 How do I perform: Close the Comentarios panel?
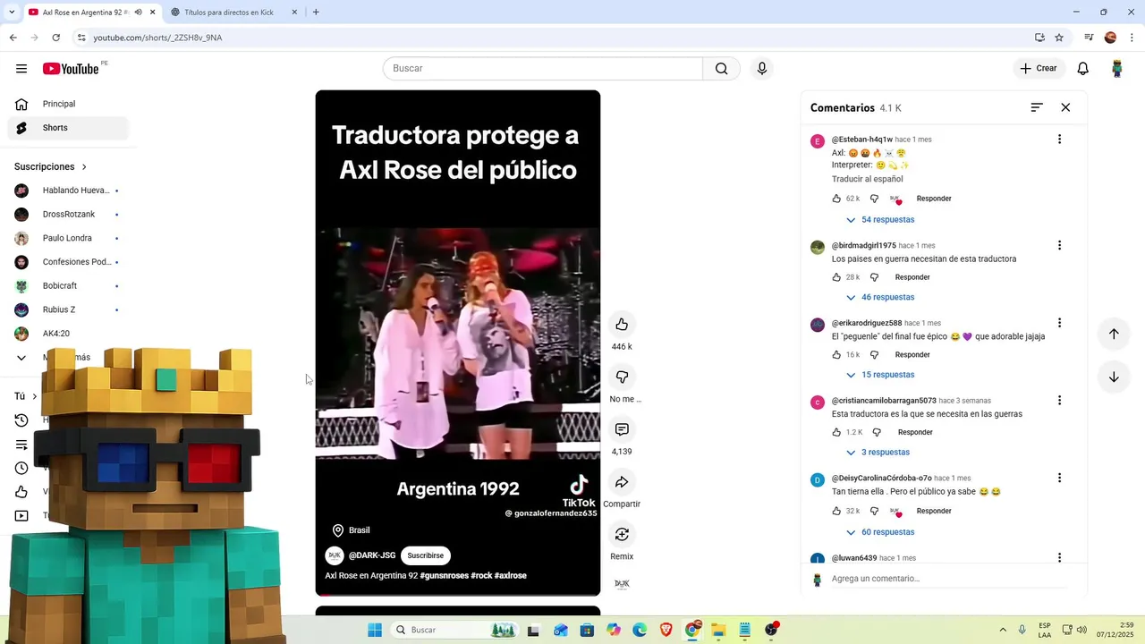point(1065,107)
